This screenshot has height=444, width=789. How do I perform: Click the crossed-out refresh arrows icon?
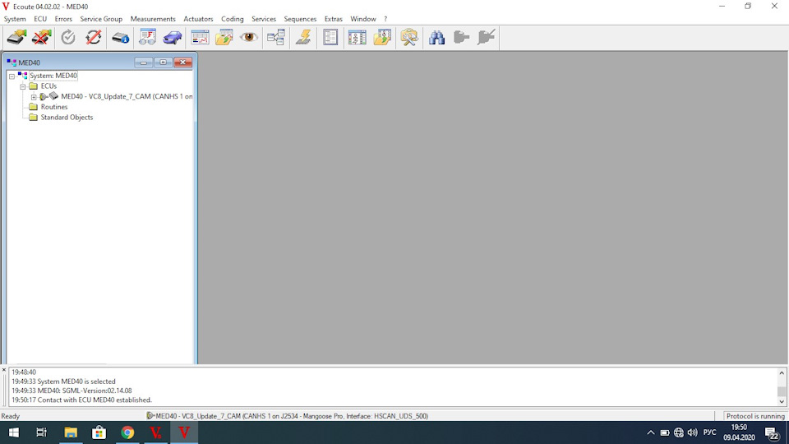pos(93,37)
